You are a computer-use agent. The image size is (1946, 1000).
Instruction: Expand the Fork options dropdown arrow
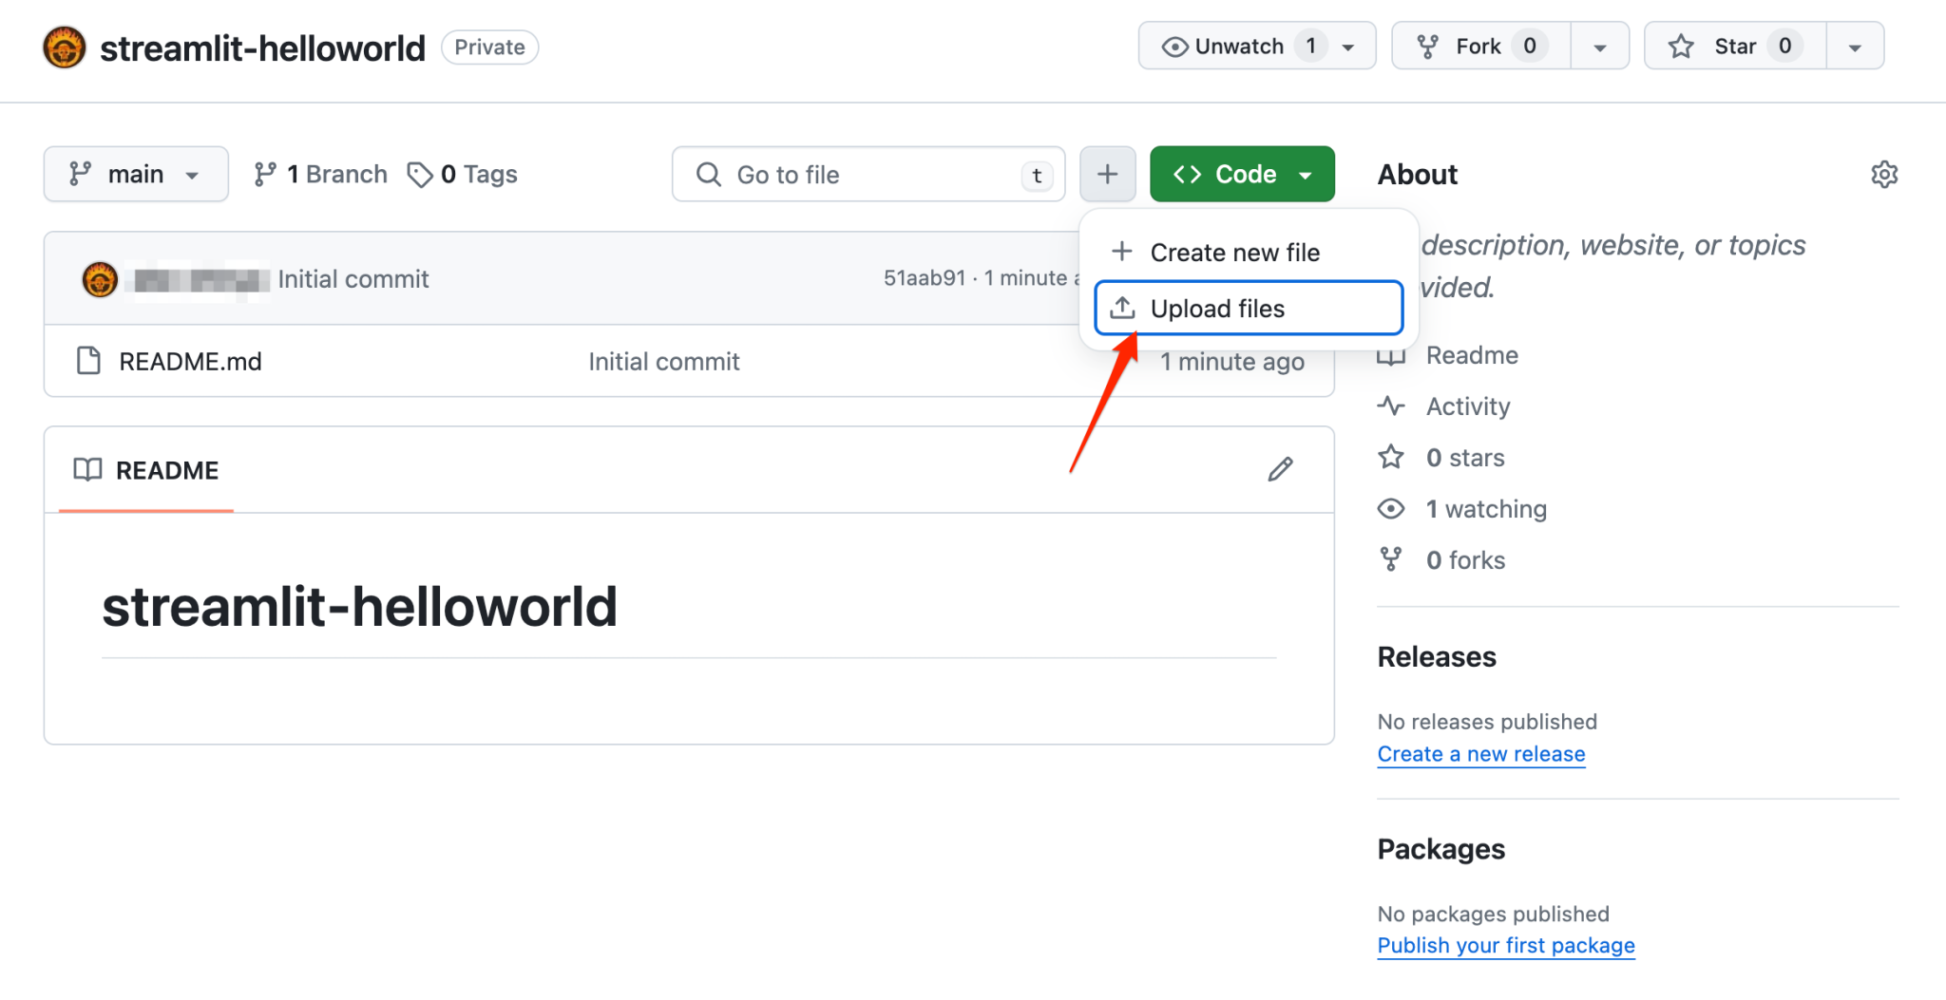click(1600, 47)
